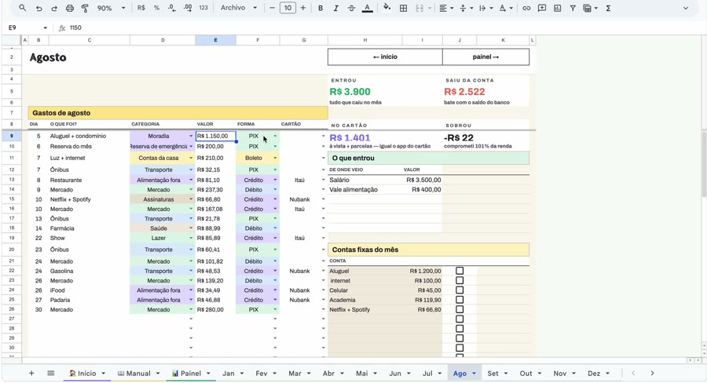Viewport: 707px width, 383px height.
Task: Select the R$ 280,00 value cell
Action: 215,309
